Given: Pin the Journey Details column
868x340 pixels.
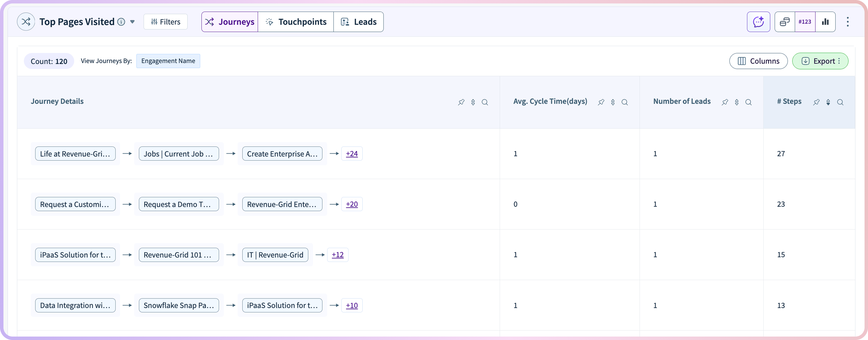Looking at the screenshot, I should pos(461,102).
